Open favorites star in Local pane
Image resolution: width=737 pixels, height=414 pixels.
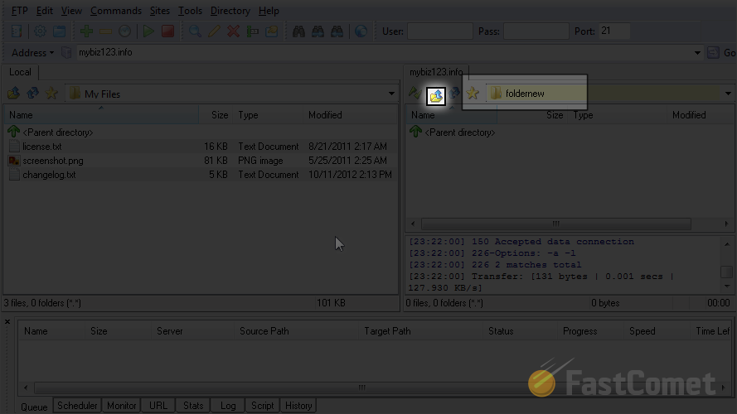click(51, 94)
